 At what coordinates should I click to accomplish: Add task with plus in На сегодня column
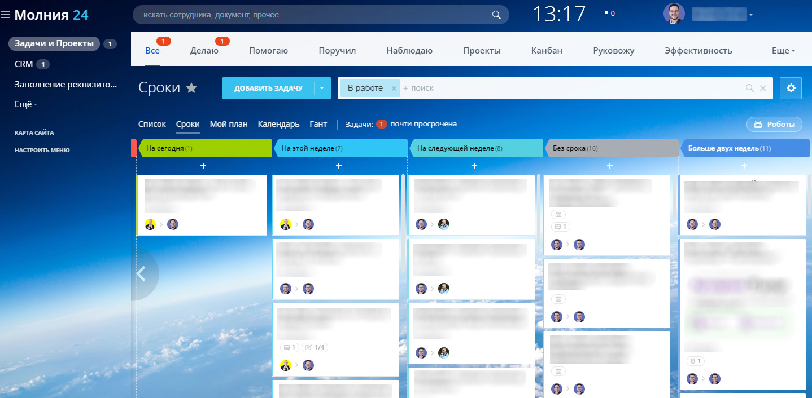point(203,166)
